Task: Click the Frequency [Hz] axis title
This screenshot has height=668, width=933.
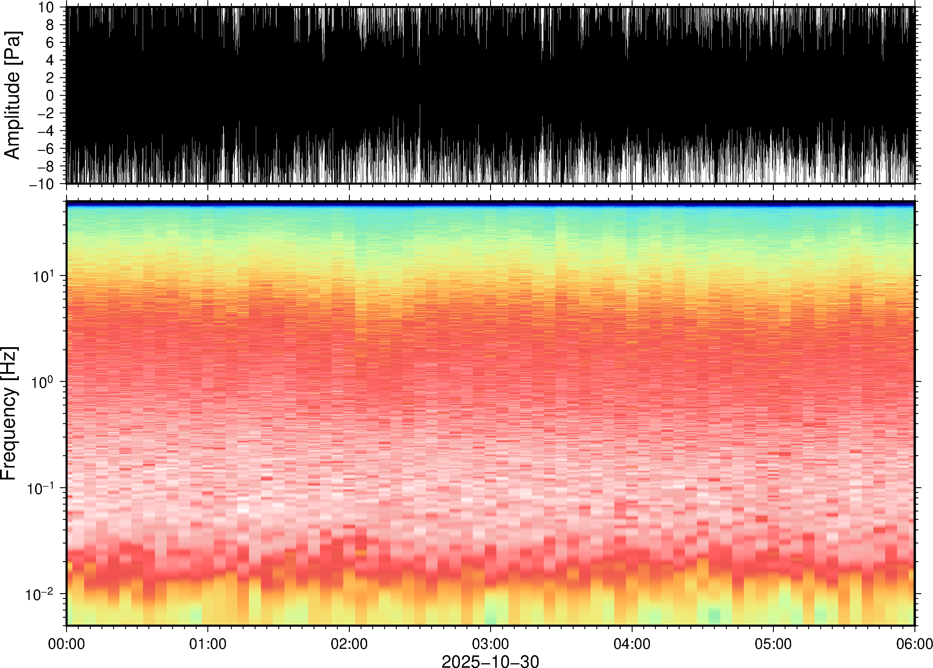Action: pyautogui.click(x=9, y=413)
